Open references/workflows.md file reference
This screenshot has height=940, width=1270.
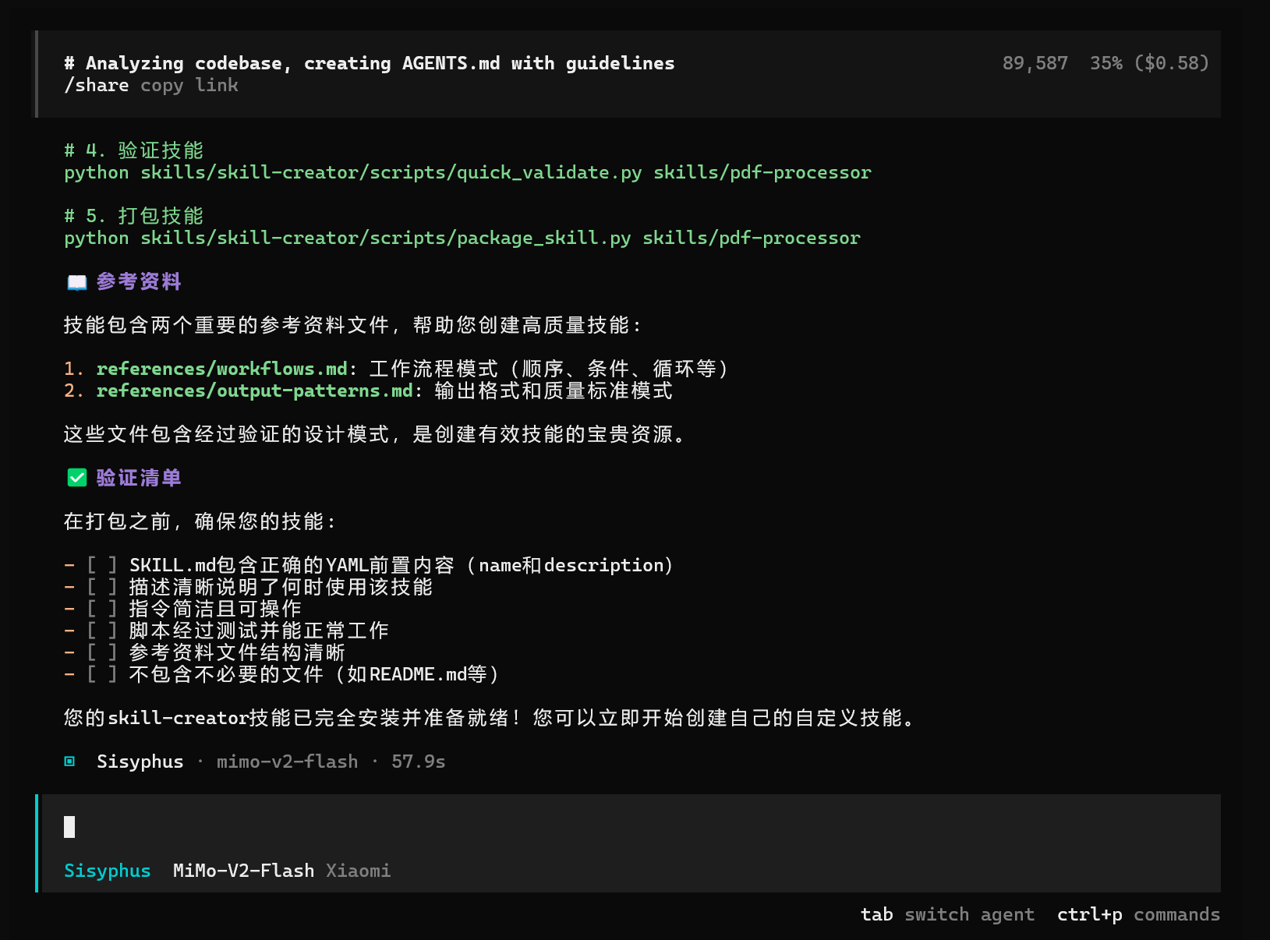221,369
